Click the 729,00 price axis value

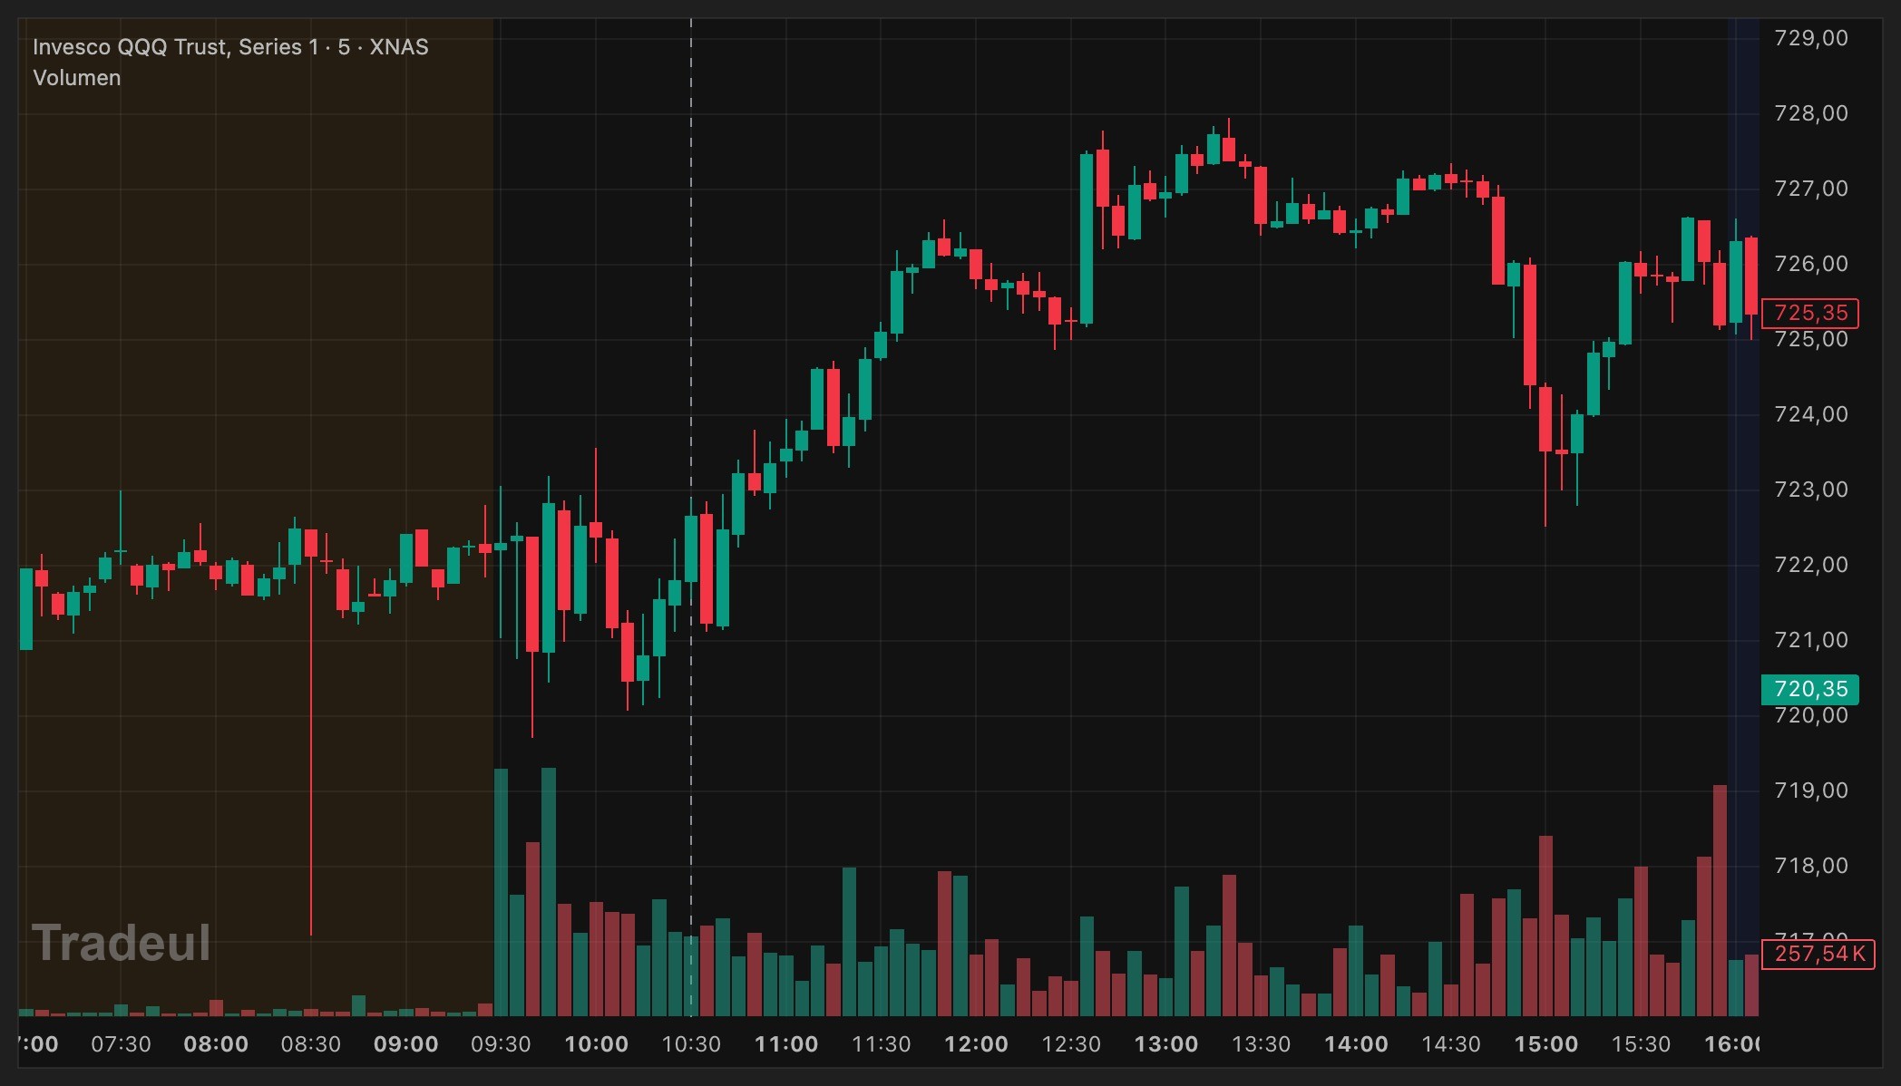click(1810, 38)
